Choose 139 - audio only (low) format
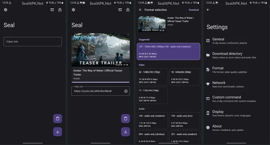Screen dimensions: 270x145 (x=185, y=120)
